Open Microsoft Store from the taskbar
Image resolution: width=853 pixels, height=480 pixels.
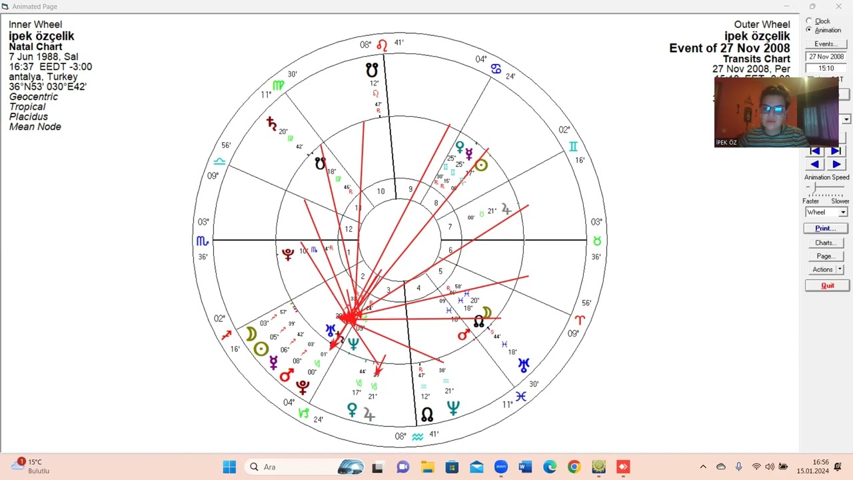(x=452, y=467)
